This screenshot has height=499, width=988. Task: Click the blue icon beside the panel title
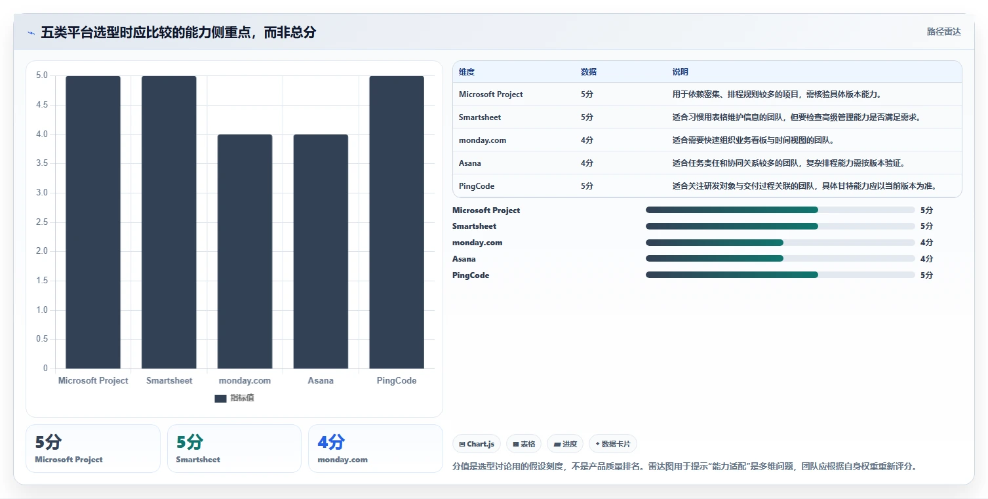click(31, 33)
